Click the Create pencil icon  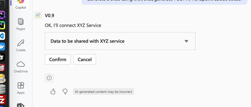click(x=21, y=45)
